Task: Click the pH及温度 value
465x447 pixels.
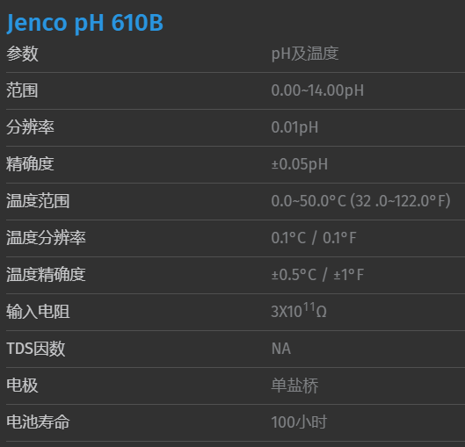Action: [x=305, y=54]
